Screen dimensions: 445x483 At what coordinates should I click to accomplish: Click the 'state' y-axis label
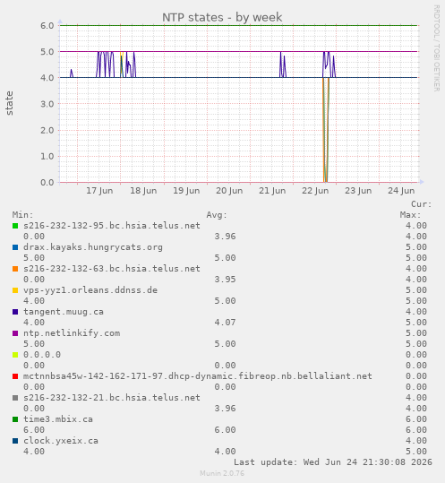tap(9, 103)
